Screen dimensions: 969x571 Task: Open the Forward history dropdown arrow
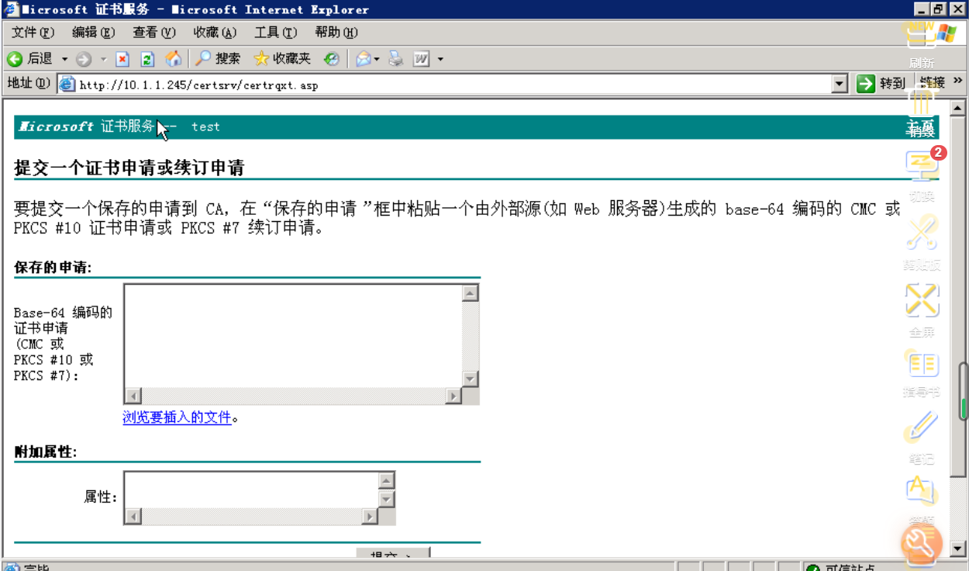pos(103,59)
